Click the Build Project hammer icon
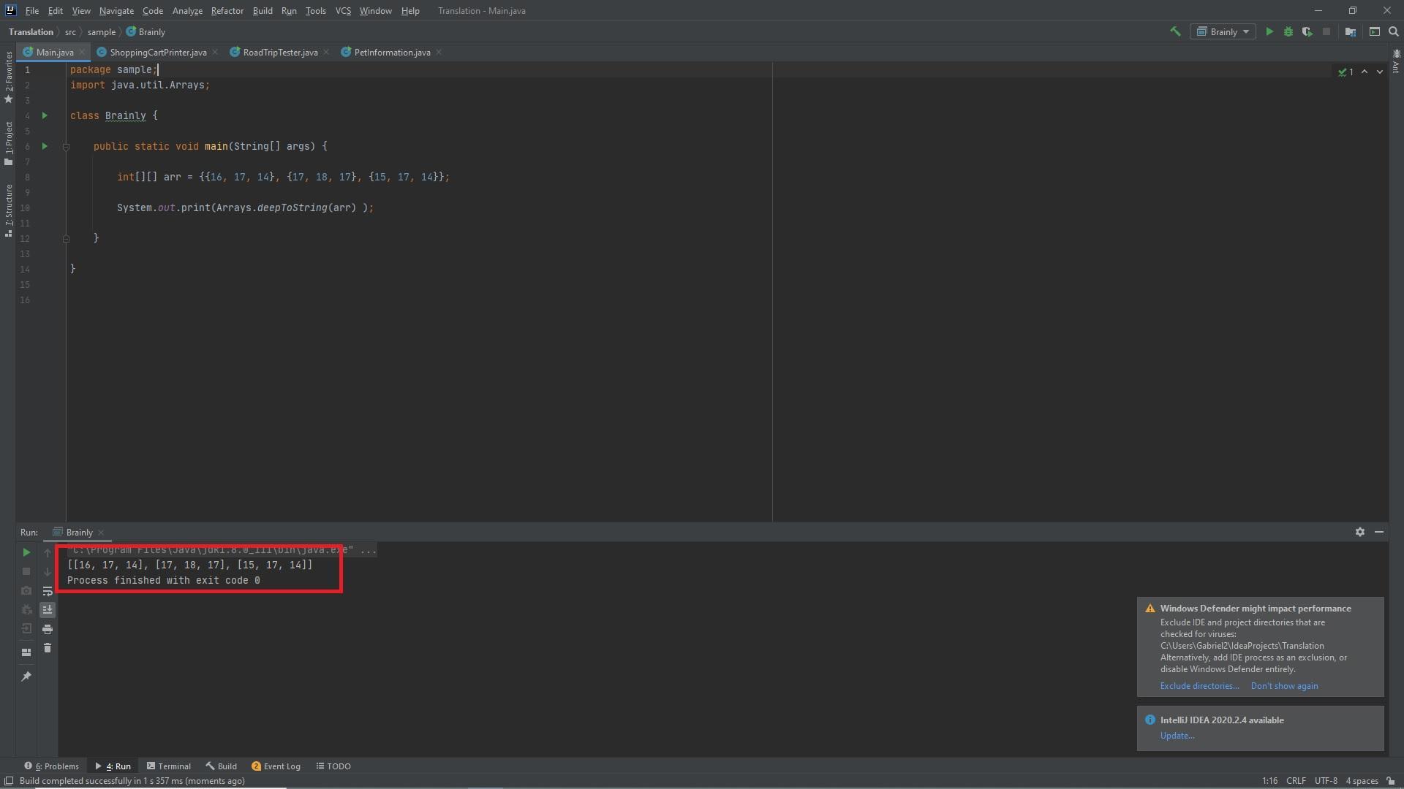The height and width of the screenshot is (789, 1404). pos(1175,31)
